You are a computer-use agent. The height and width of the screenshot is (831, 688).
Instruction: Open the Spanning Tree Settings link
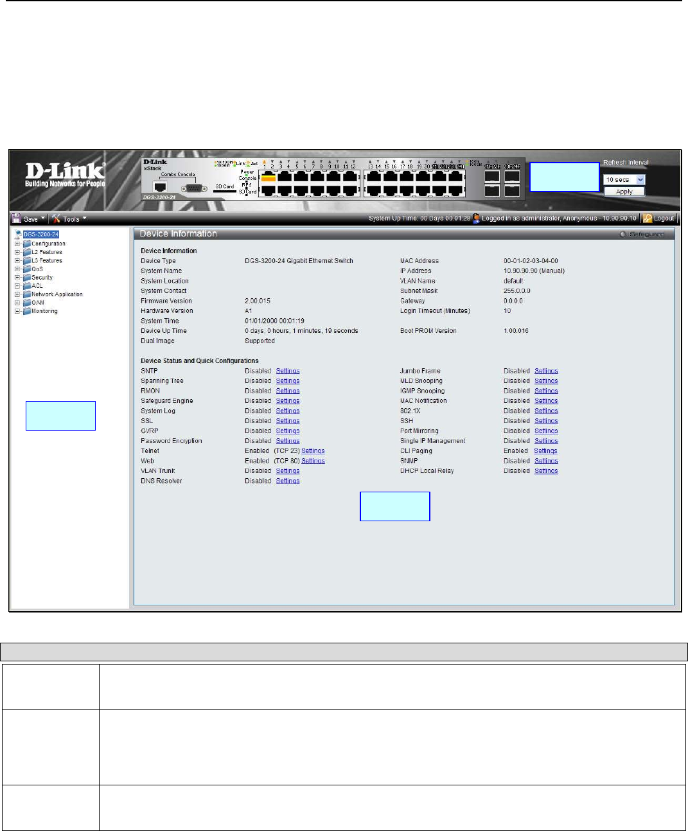tap(288, 381)
